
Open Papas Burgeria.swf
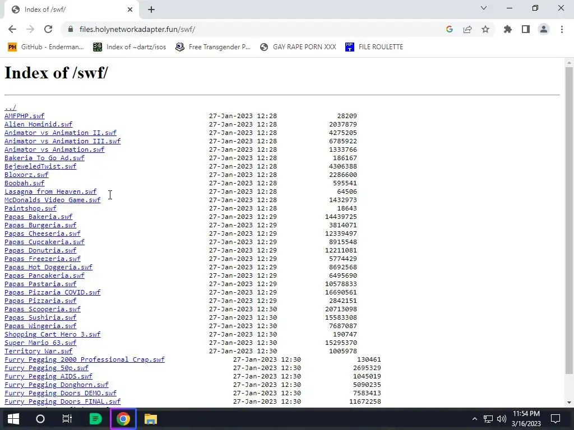click(x=40, y=225)
